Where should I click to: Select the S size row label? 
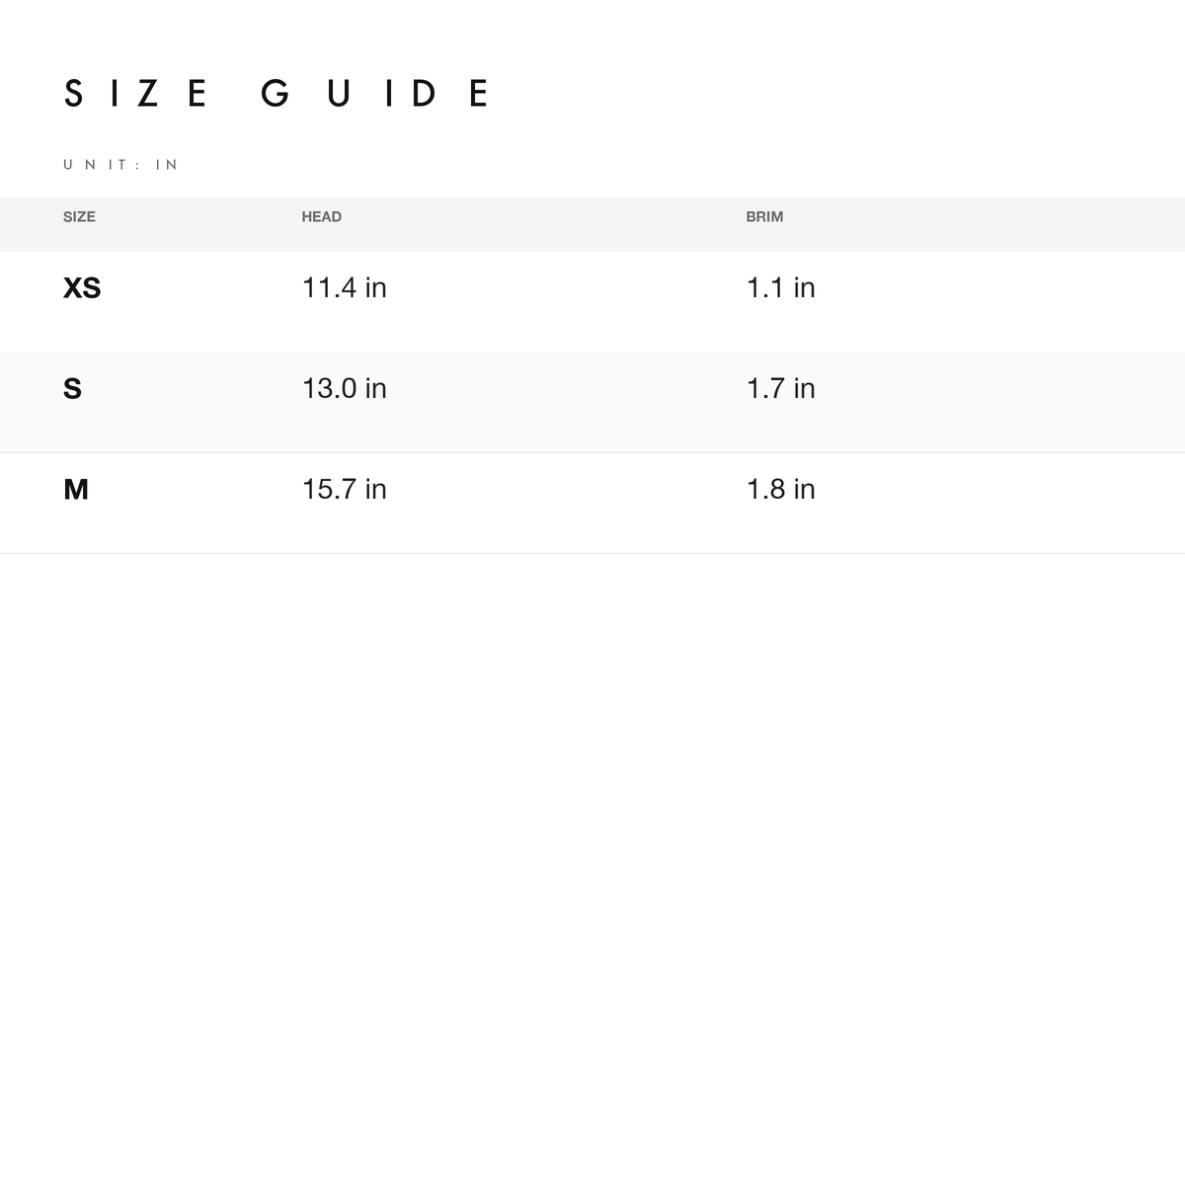[72, 389]
